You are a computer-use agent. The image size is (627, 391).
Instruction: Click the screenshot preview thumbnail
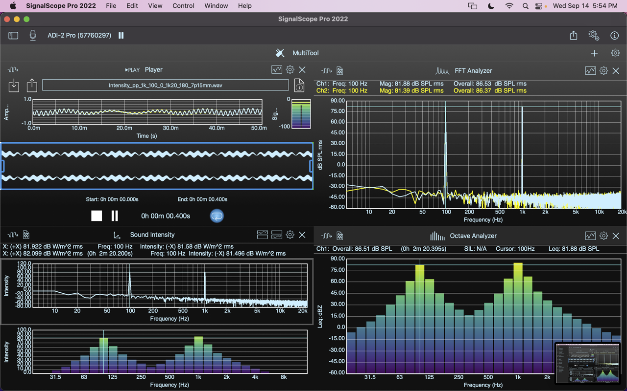[x=588, y=363]
